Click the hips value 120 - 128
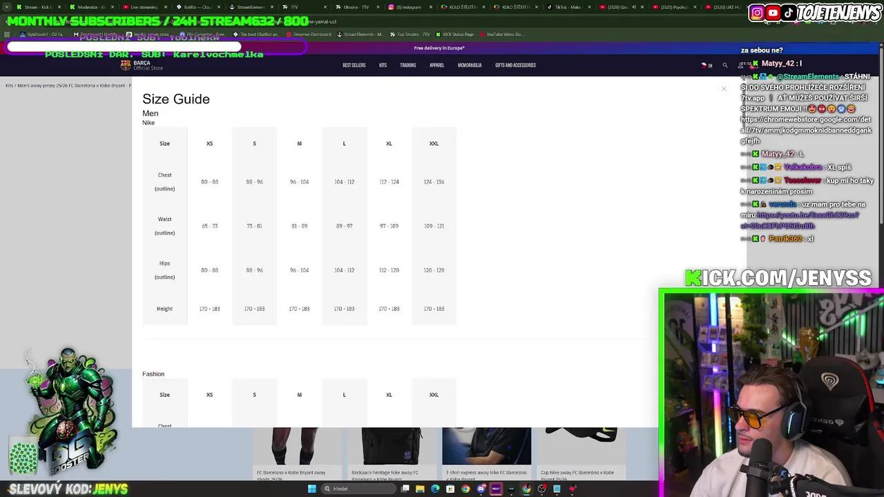Screen dimensions: 884x497 [x=434, y=270]
